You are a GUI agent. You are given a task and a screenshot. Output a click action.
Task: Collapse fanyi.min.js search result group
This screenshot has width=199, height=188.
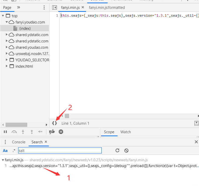[x=3, y=160]
